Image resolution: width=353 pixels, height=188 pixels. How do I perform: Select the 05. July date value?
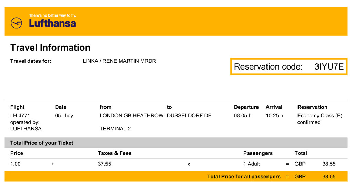pos(64,116)
